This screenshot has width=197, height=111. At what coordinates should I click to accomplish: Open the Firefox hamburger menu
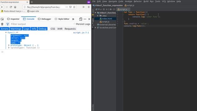tap(89, 7)
